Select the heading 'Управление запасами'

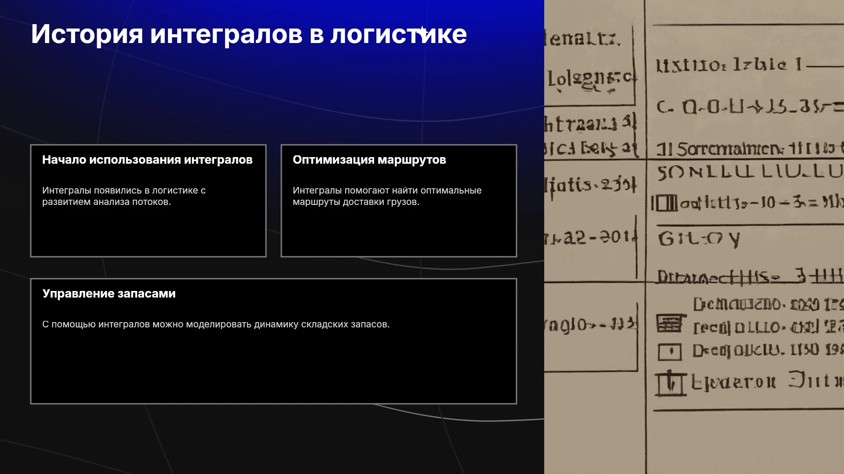[109, 294]
